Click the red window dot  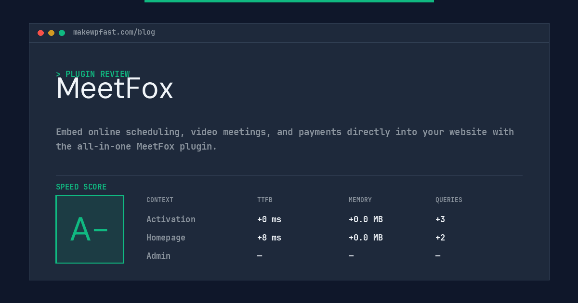pos(40,33)
